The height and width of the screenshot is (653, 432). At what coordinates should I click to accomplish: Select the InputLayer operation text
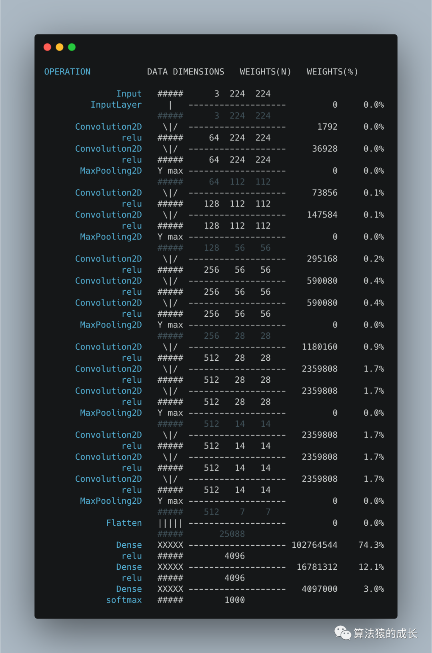[x=116, y=105]
